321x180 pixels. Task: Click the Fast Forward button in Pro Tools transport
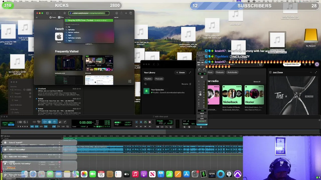tap(145, 126)
